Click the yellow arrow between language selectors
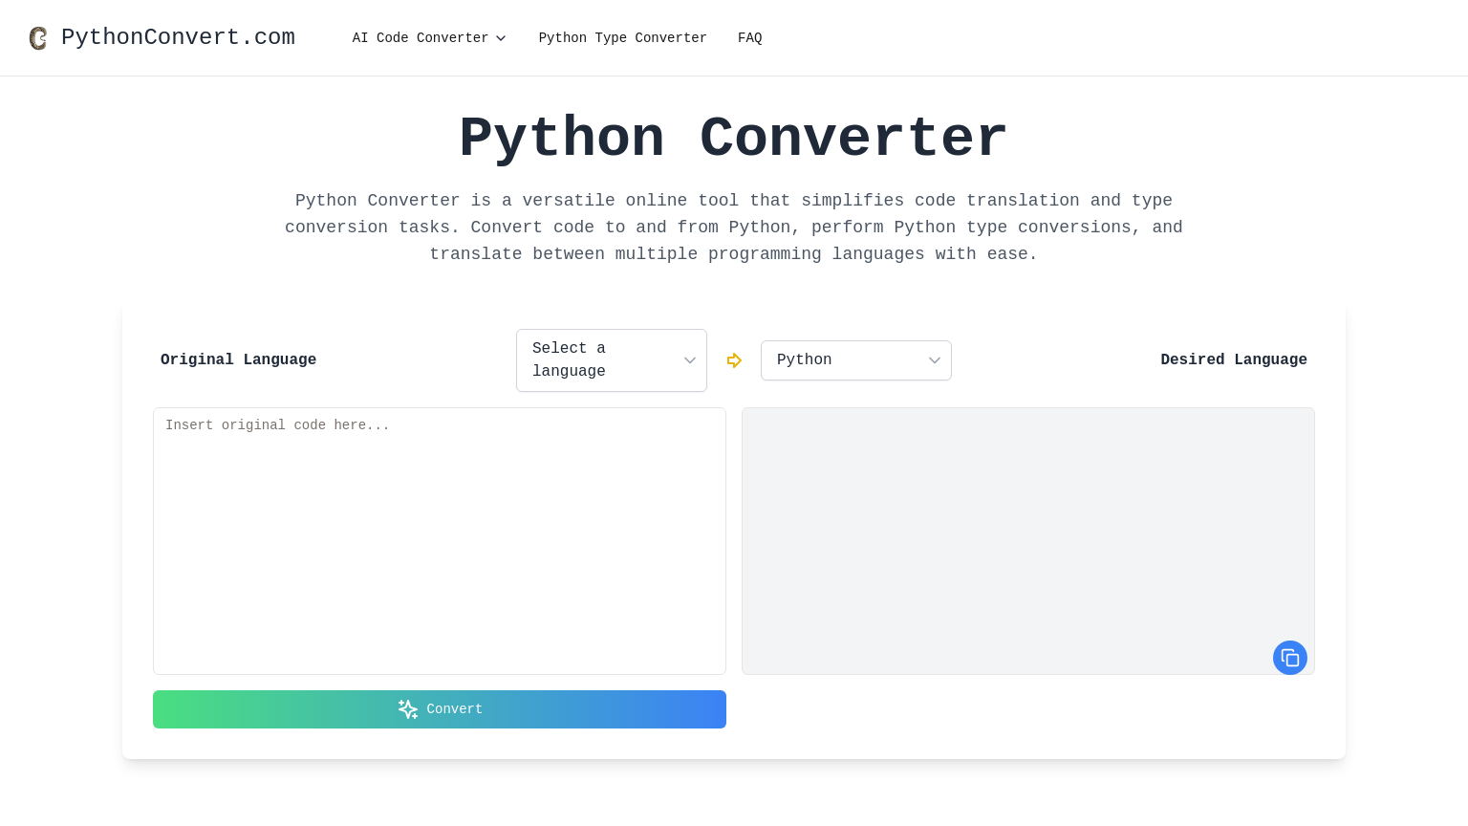 [x=734, y=360]
